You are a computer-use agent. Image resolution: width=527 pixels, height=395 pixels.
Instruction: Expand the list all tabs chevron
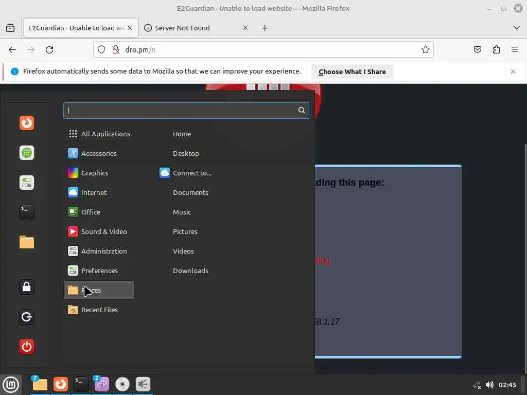[x=517, y=28]
